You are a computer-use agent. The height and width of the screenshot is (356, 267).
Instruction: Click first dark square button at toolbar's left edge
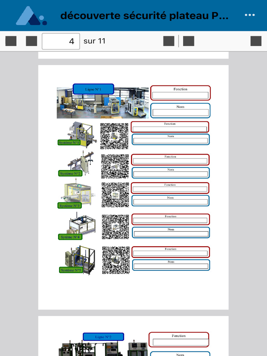11,41
